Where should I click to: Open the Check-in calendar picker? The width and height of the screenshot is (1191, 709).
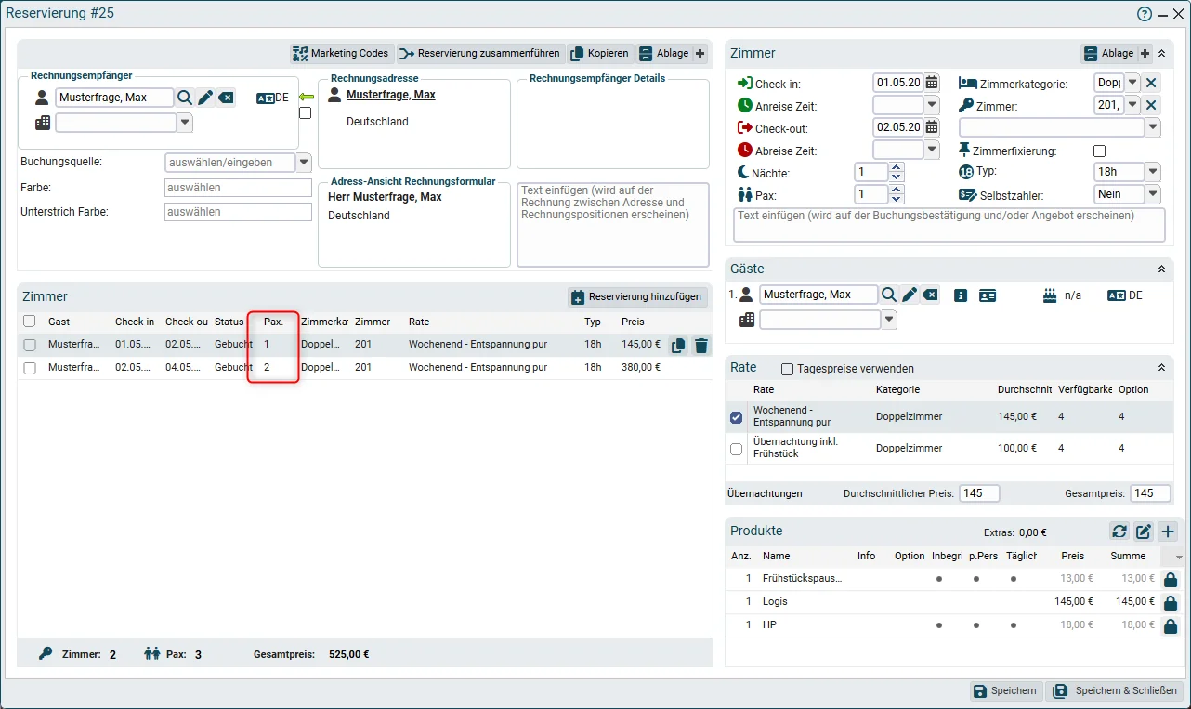coord(932,83)
